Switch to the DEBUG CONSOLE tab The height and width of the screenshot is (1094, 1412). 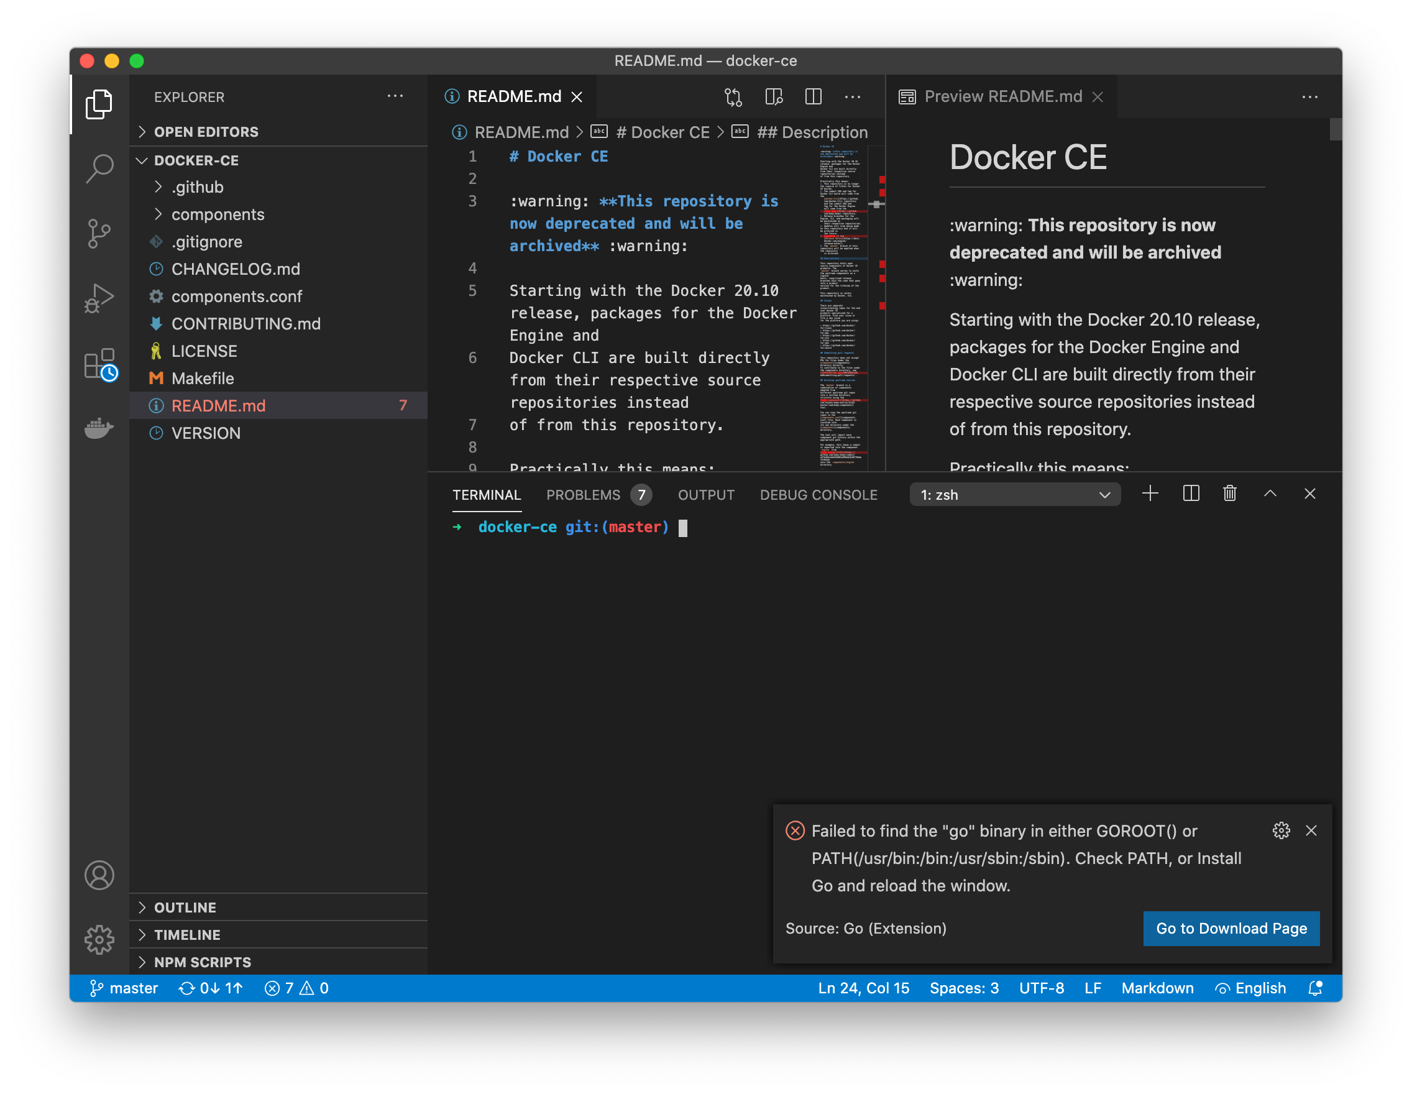[818, 495]
